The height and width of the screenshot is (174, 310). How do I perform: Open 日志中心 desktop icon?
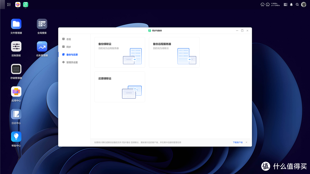16,114
